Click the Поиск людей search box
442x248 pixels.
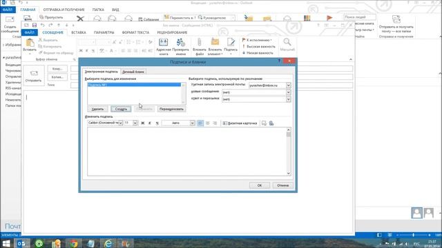coord(359,17)
